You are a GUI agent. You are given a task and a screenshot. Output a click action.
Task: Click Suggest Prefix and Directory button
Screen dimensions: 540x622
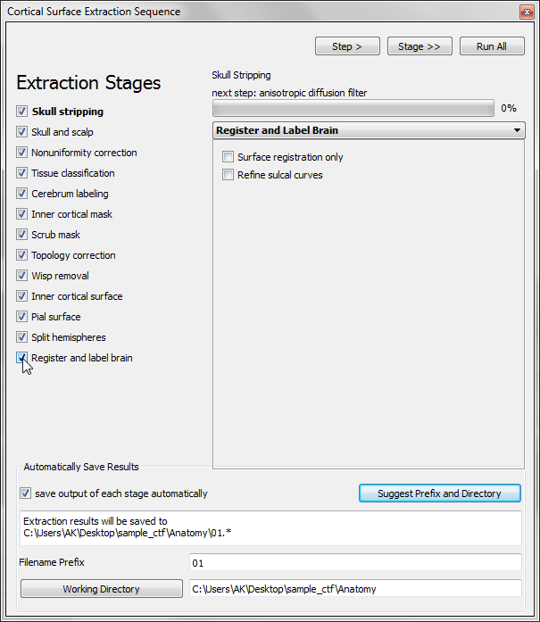[439, 493]
